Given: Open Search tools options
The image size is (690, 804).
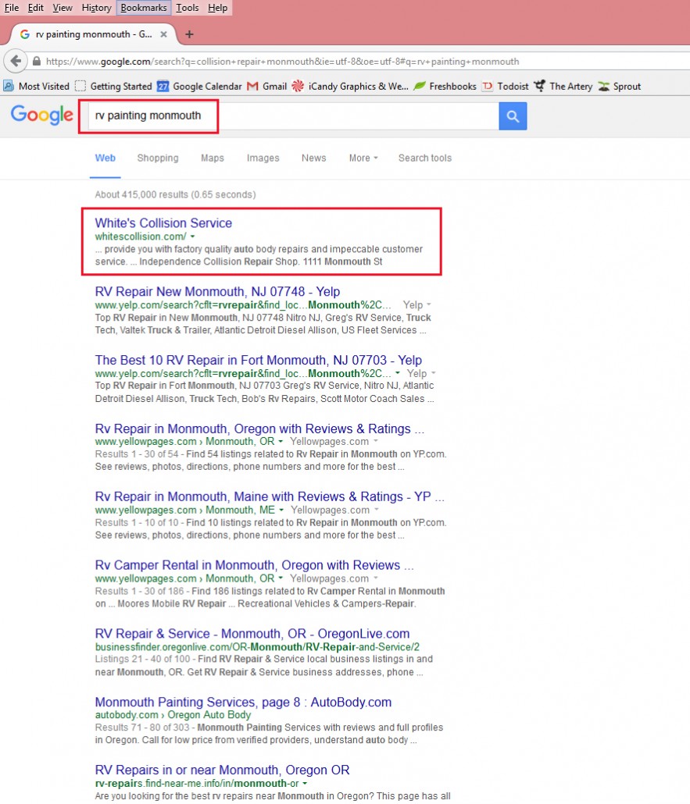Looking at the screenshot, I should (x=425, y=158).
